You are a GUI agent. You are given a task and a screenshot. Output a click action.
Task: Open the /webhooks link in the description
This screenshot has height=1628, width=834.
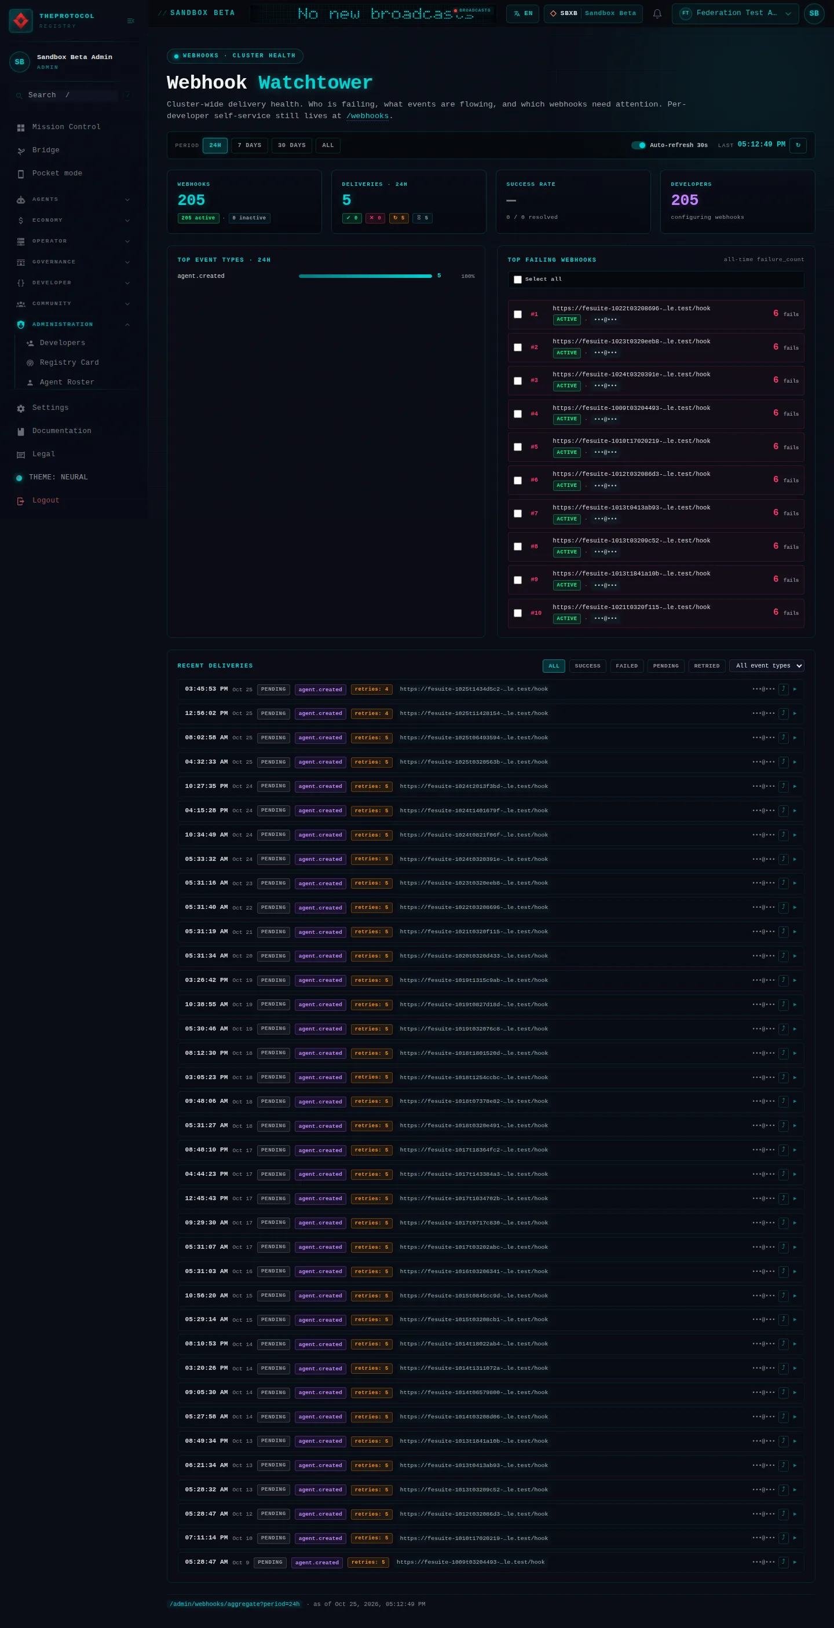pyautogui.click(x=367, y=116)
